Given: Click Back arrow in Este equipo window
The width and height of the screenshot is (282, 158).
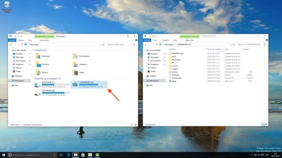Looking at the screenshot, I should tap(11, 44).
